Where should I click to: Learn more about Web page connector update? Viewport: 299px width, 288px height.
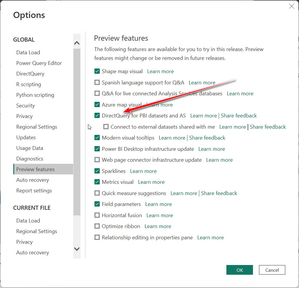pos(220,160)
